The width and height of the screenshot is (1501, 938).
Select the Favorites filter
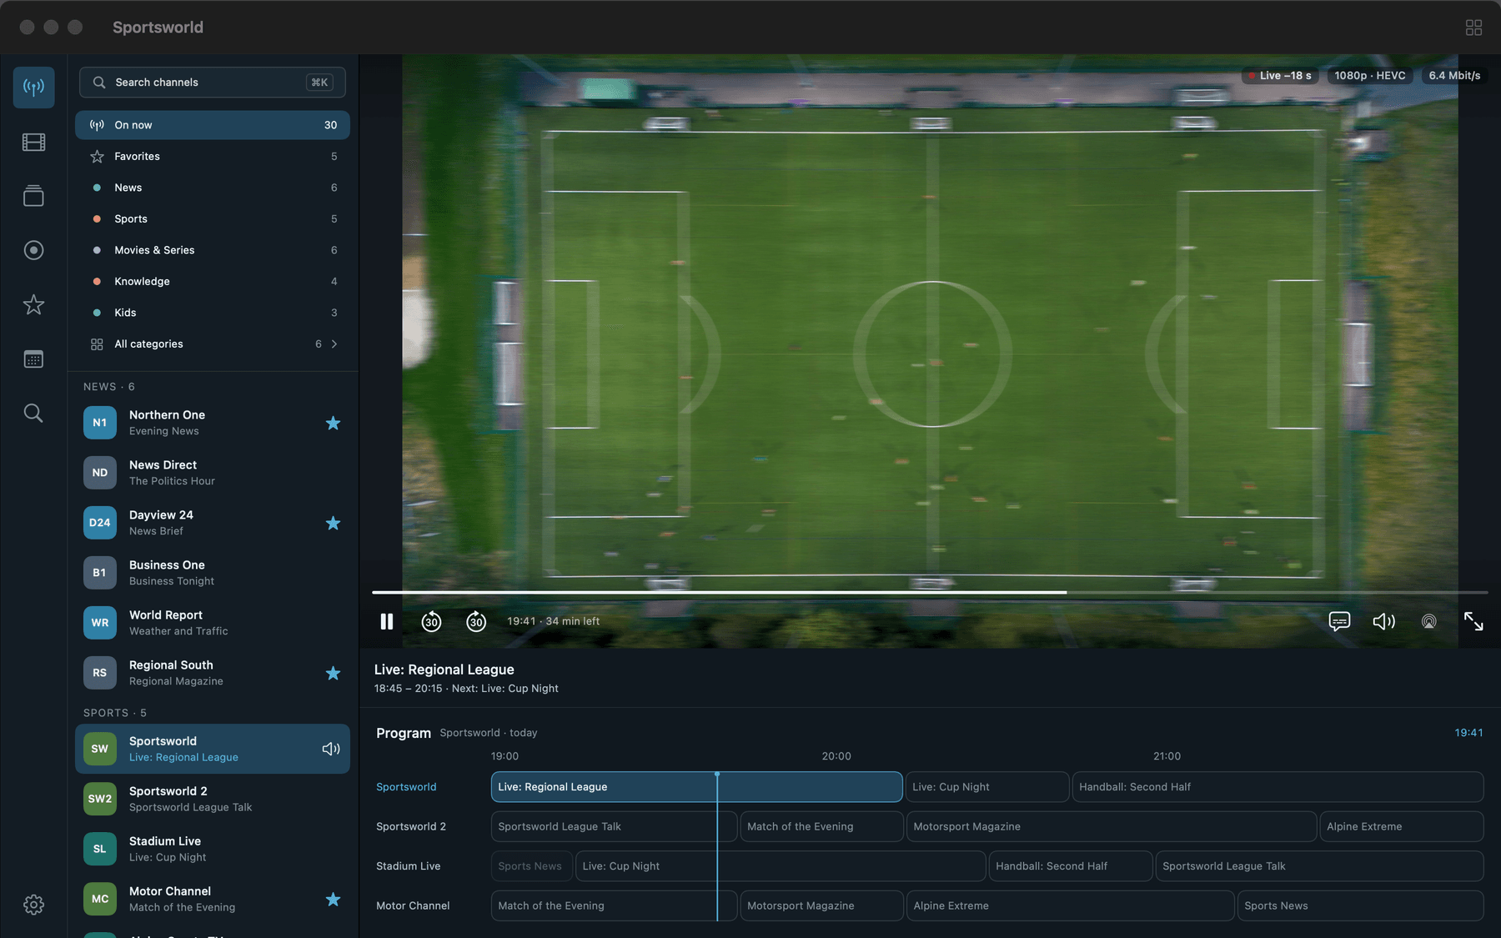(213, 156)
